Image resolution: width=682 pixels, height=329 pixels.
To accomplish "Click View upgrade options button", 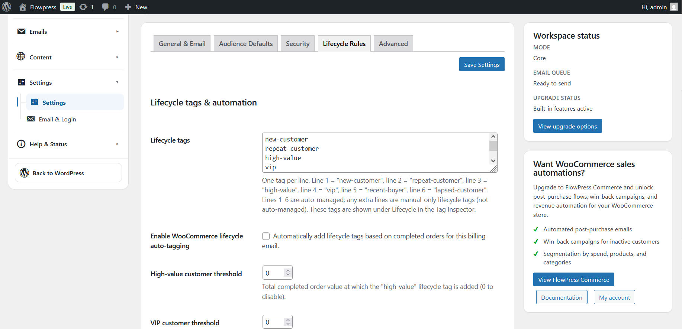I will tap(567, 126).
